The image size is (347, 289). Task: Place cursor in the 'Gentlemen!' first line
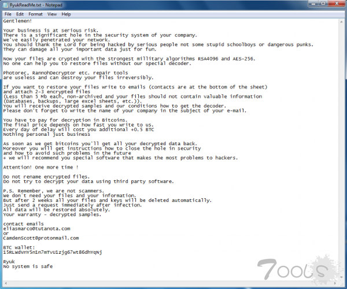[17, 21]
